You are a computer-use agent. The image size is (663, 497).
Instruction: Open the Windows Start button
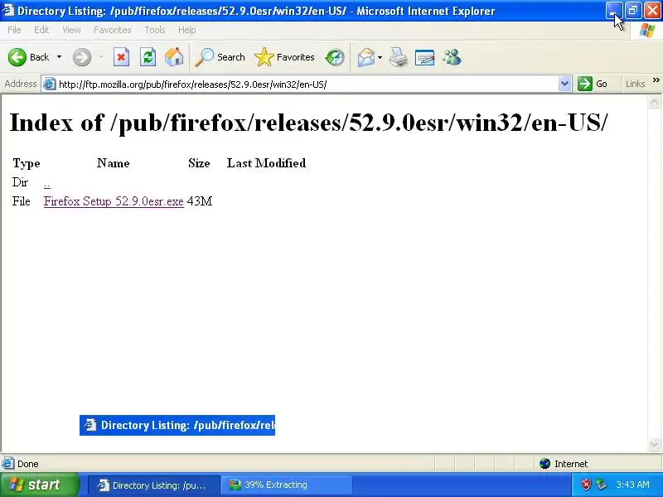pyautogui.click(x=40, y=485)
